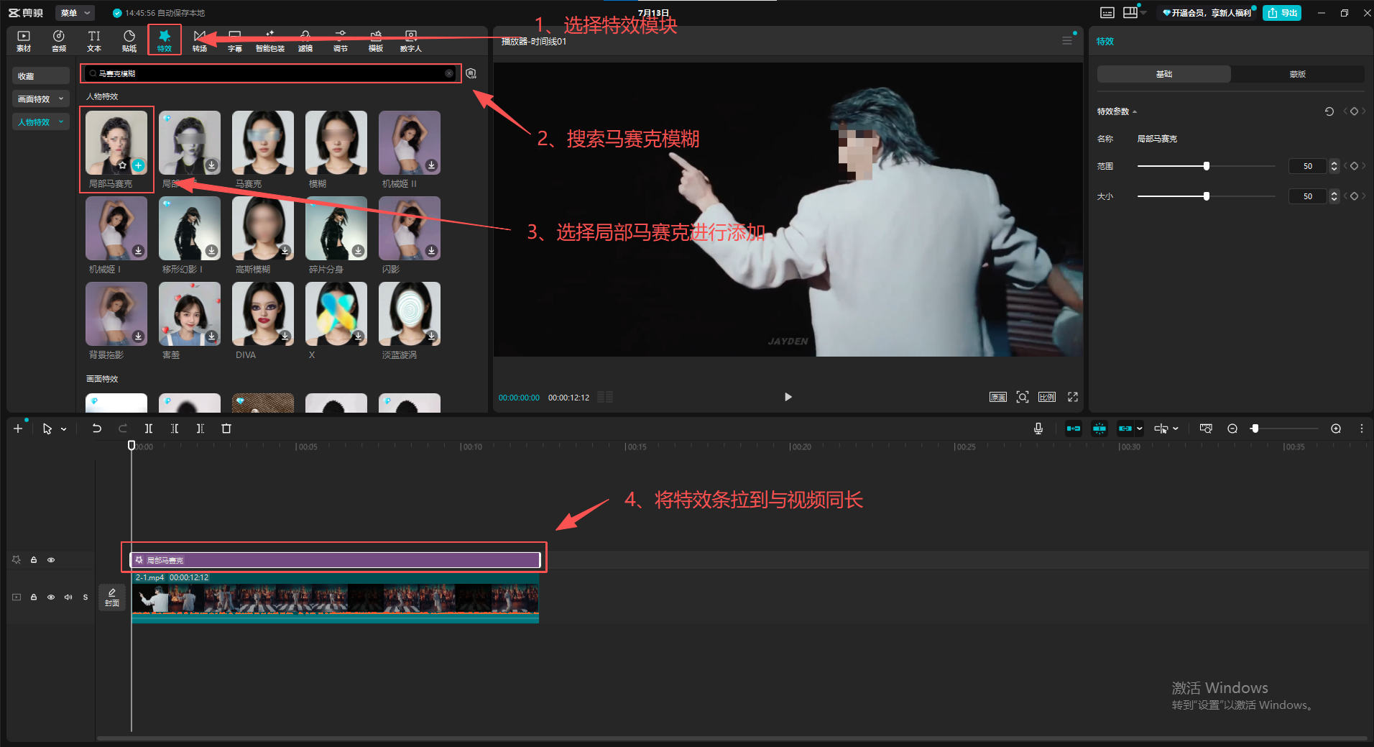Open the 音频 audio module
1374x747 pixels.
(x=59, y=41)
